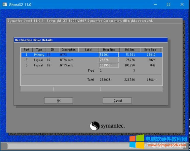Screen dimensions: 190x151
Task: Click the Data Size column header
Action: point(150,50)
